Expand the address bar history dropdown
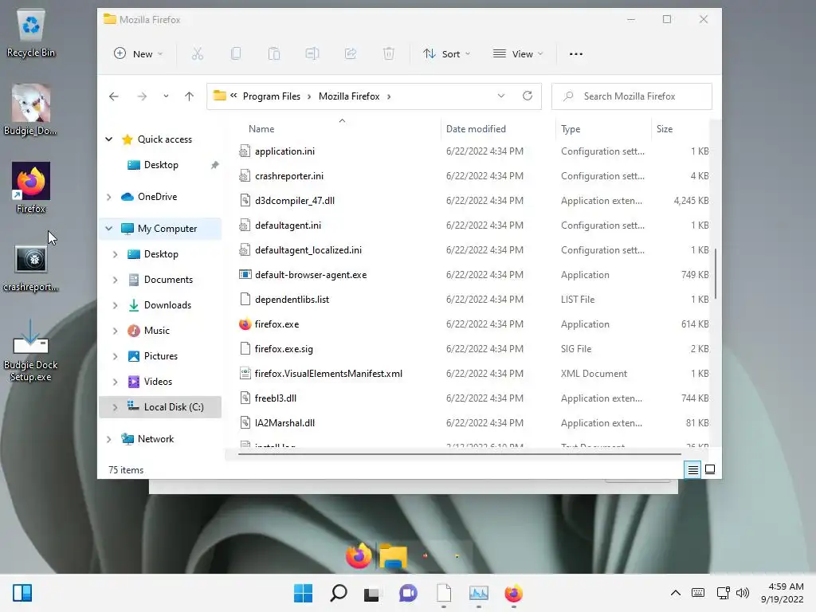This screenshot has height=612, width=816. tap(500, 96)
